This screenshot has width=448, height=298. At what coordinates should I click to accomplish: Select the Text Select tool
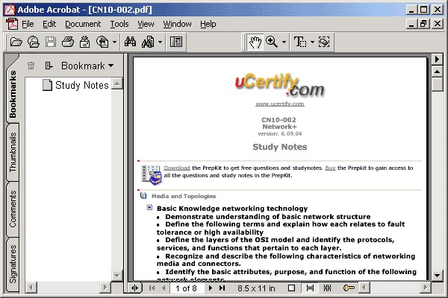(299, 42)
